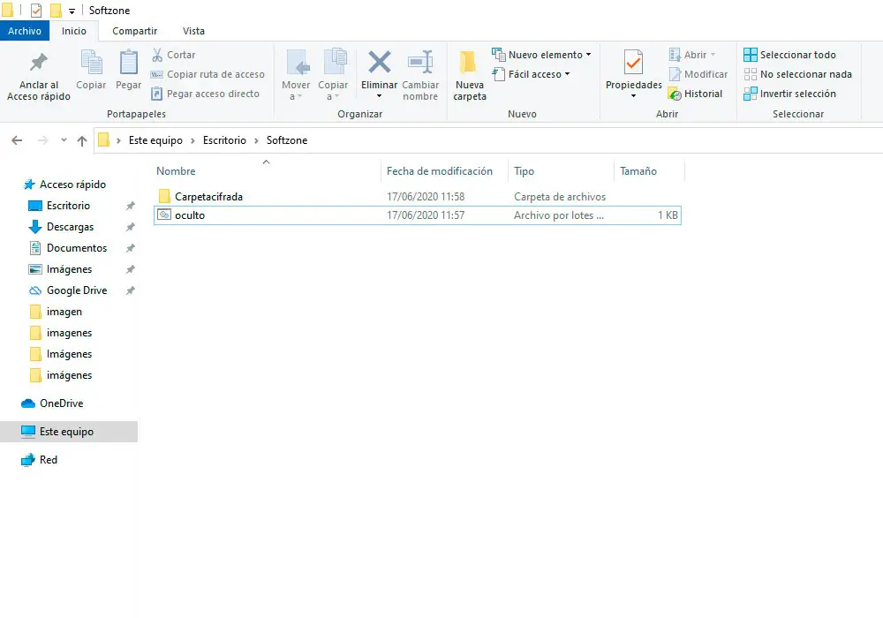Click the Copiar clipboard icon
883x618 pixels.
(x=91, y=62)
